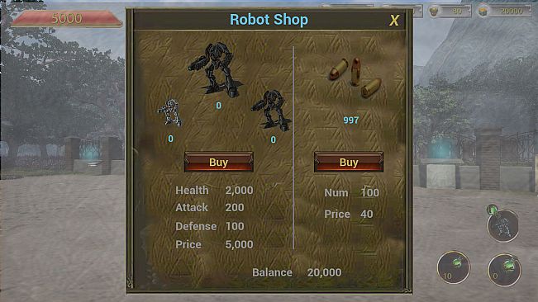
Task: Click the bullets ammo image
Action: point(355,78)
